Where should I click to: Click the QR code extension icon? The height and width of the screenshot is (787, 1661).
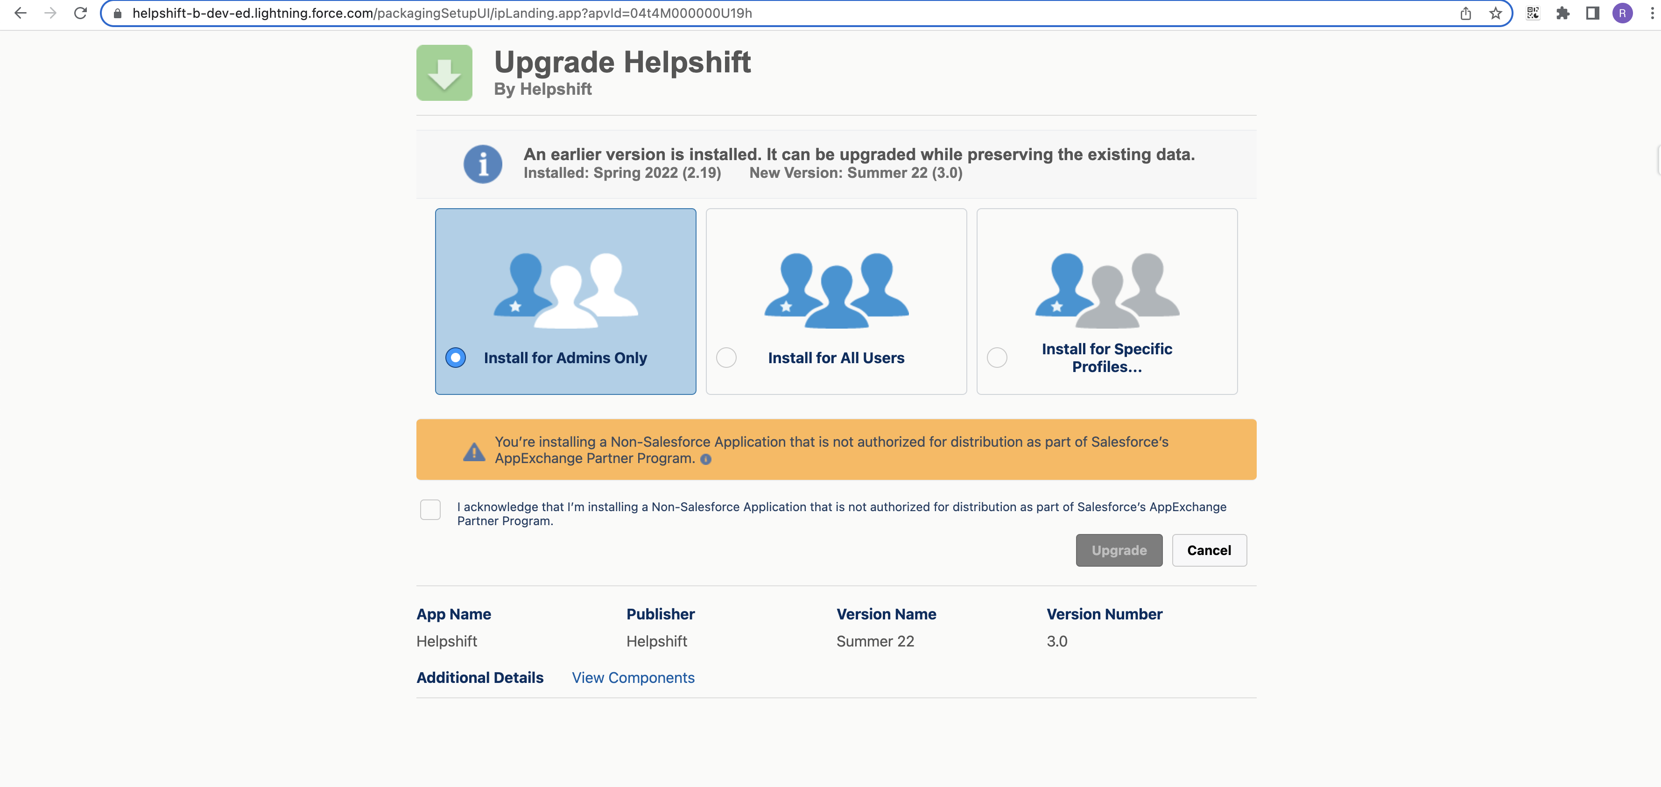point(1533,13)
